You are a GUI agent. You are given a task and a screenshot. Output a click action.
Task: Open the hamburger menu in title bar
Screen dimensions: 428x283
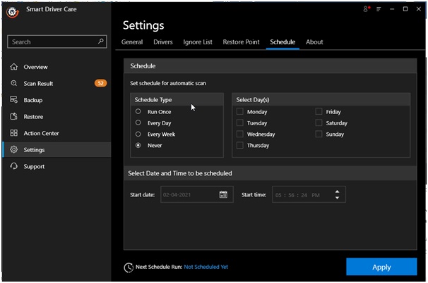point(379,9)
